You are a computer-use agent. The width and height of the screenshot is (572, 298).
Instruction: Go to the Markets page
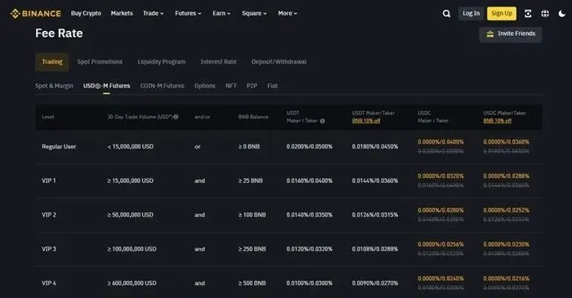pos(122,14)
